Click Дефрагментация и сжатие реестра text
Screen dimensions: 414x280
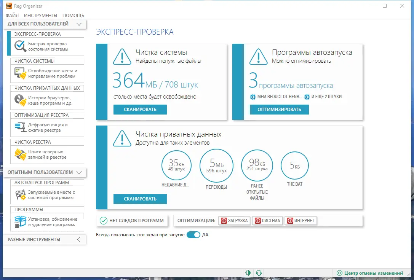pos(48,127)
